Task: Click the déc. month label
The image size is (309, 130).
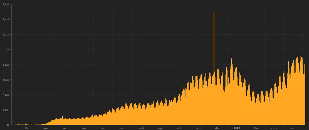Action: coord(217,128)
